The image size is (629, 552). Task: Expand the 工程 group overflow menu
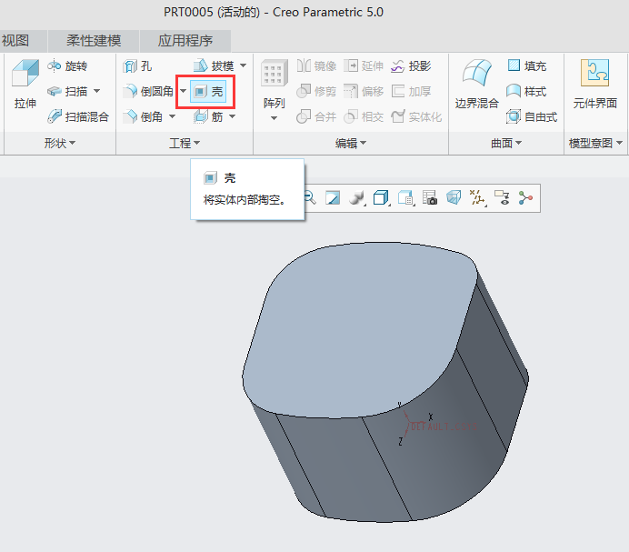click(185, 143)
